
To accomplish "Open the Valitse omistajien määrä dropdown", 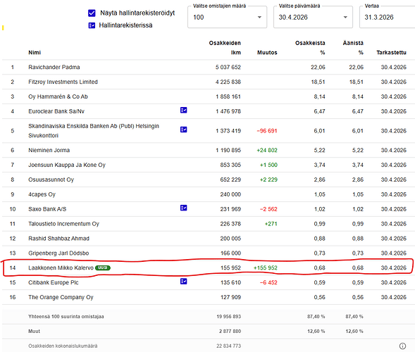I will [x=227, y=17].
